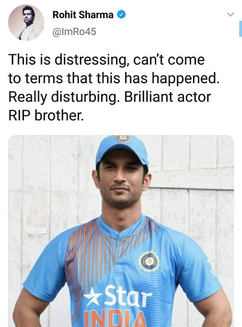Open the attached photo of man in jersey
The width and height of the screenshot is (242, 327).
click(x=121, y=231)
